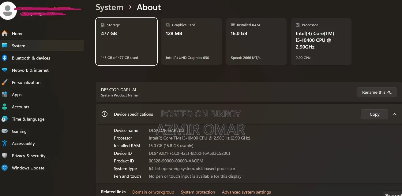Click the Personalization paintbrush icon

(5, 82)
